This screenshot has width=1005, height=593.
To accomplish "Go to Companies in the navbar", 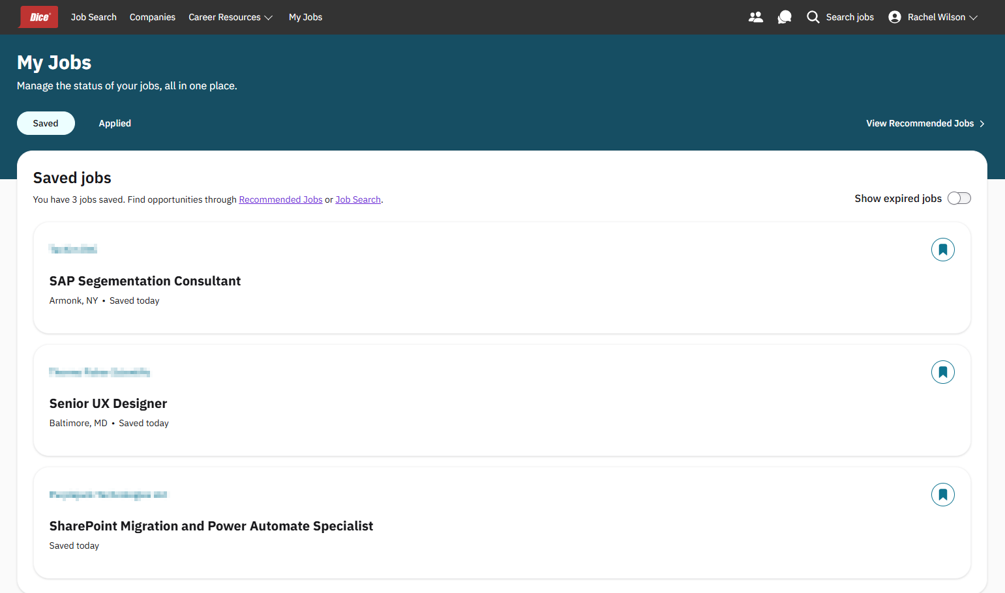I will [152, 17].
